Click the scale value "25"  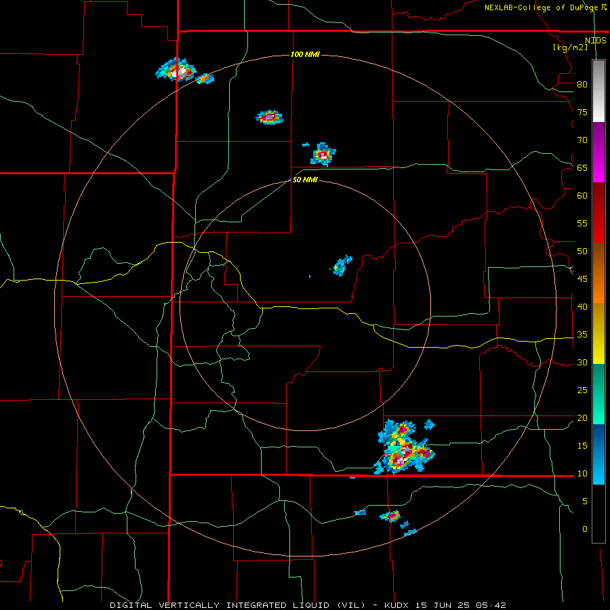coord(582,390)
